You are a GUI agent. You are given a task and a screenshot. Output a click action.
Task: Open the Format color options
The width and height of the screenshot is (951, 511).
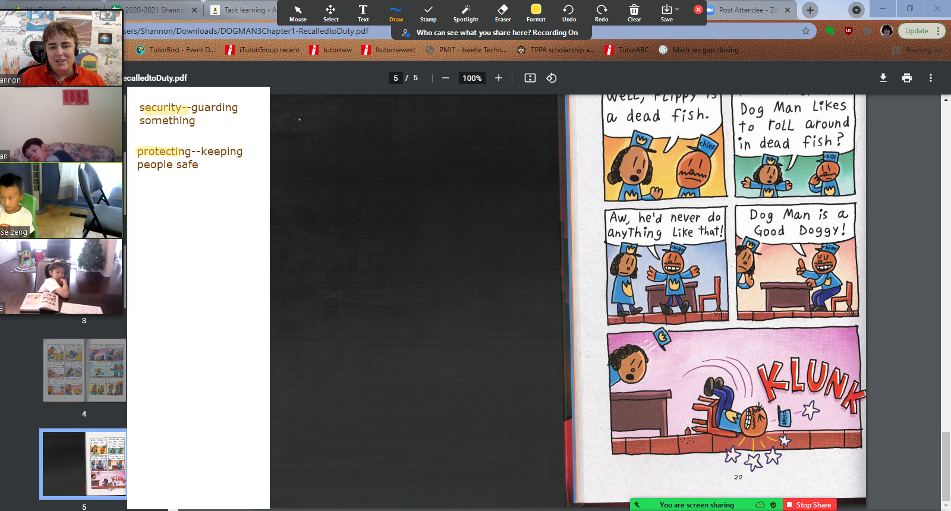[x=536, y=13]
